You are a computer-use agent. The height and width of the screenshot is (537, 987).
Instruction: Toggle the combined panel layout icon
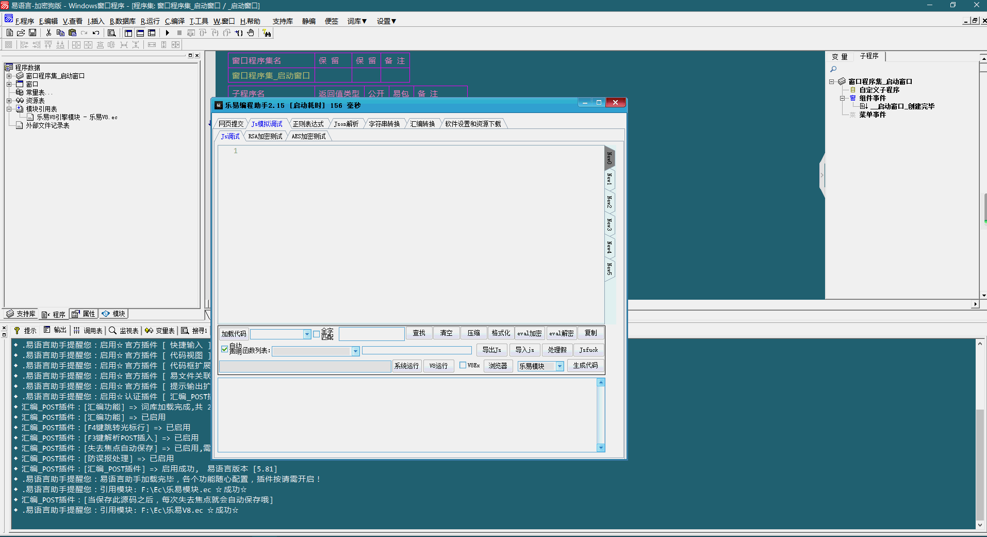[x=152, y=33]
